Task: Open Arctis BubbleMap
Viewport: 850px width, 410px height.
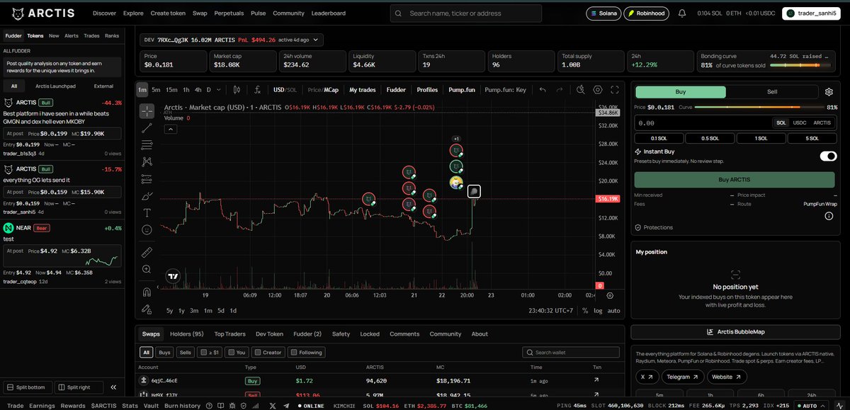Action: coord(735,331)
